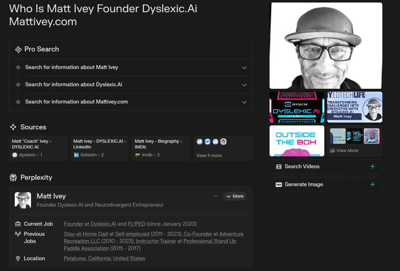Viewport: 400px width, 271px height.
Task: Click the 'Pro Search' heading text
Action: (x=41, y=49)
